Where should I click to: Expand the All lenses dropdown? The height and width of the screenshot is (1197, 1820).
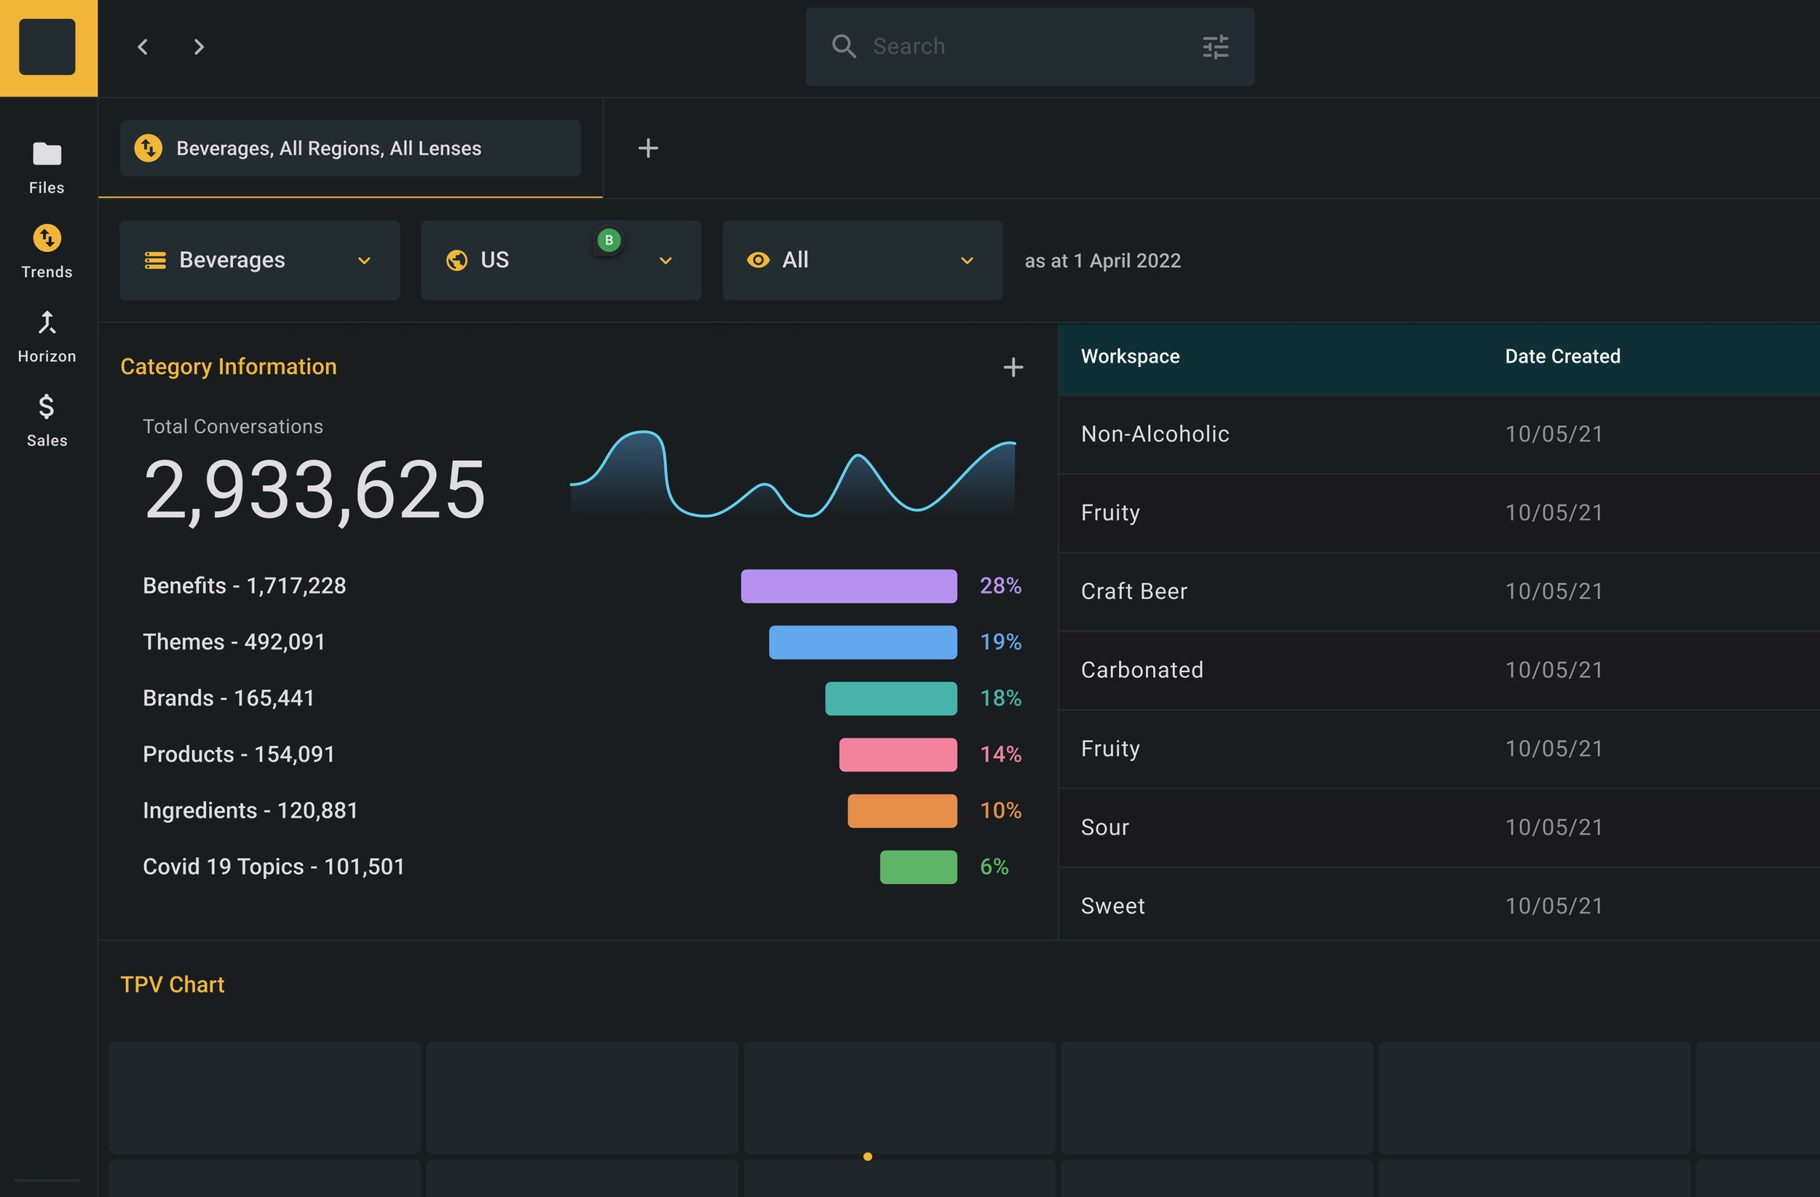pyautogui.click(x=862, y=261)
